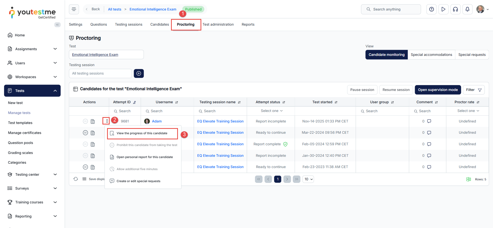The width and height of the screenshot is (493, 228).
Task: Open the rows-per-page dropdown
Action: [308, 179]
